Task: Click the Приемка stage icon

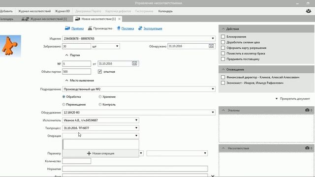Action: coord(67,29)
